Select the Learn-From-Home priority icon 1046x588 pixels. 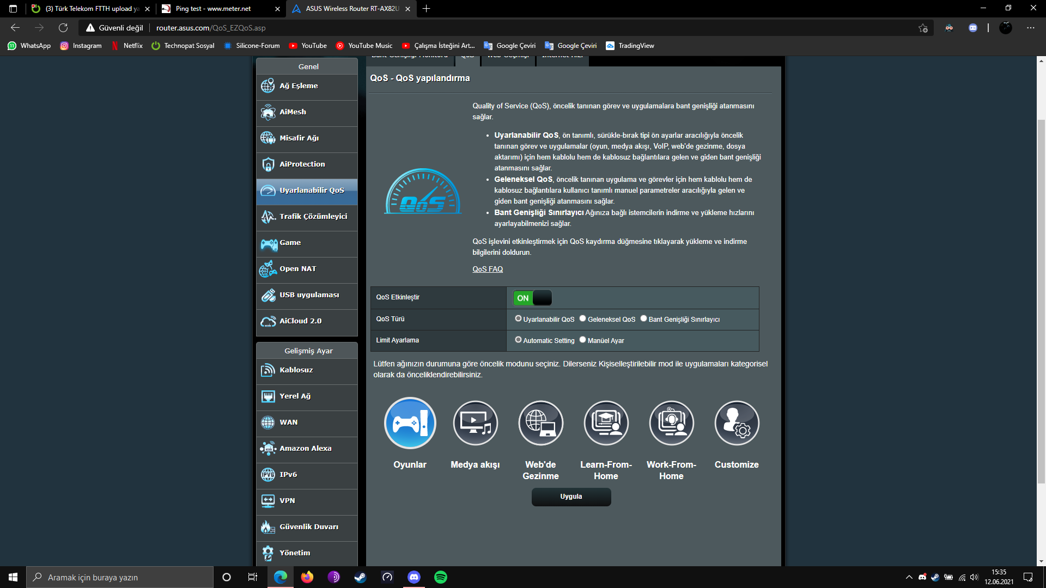606,423
